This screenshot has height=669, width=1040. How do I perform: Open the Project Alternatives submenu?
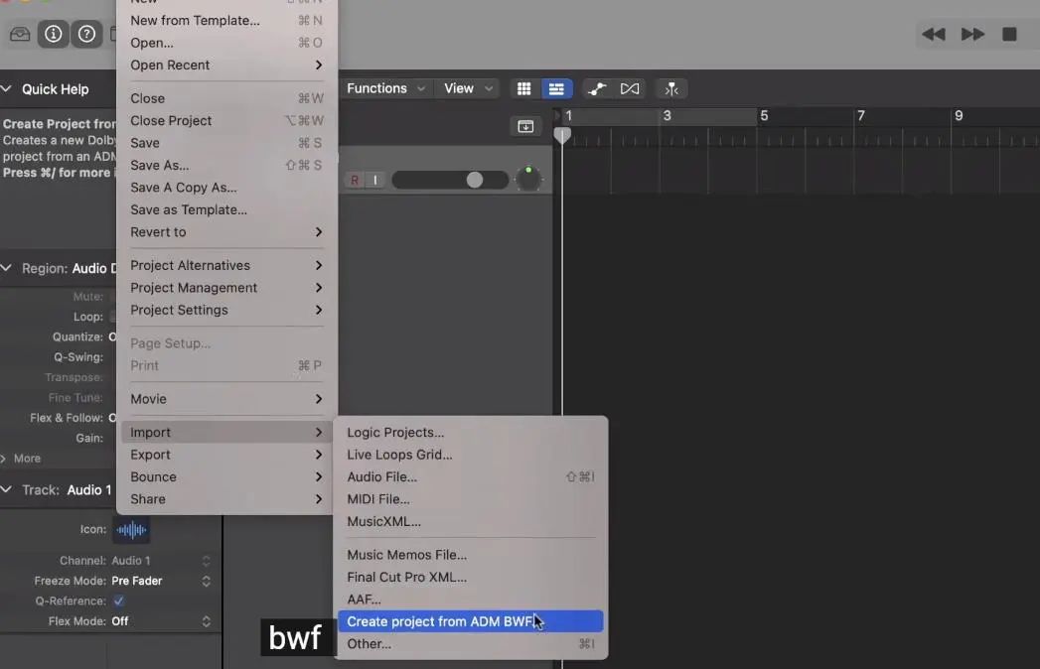pyautogui.click(x=226, y=265)
